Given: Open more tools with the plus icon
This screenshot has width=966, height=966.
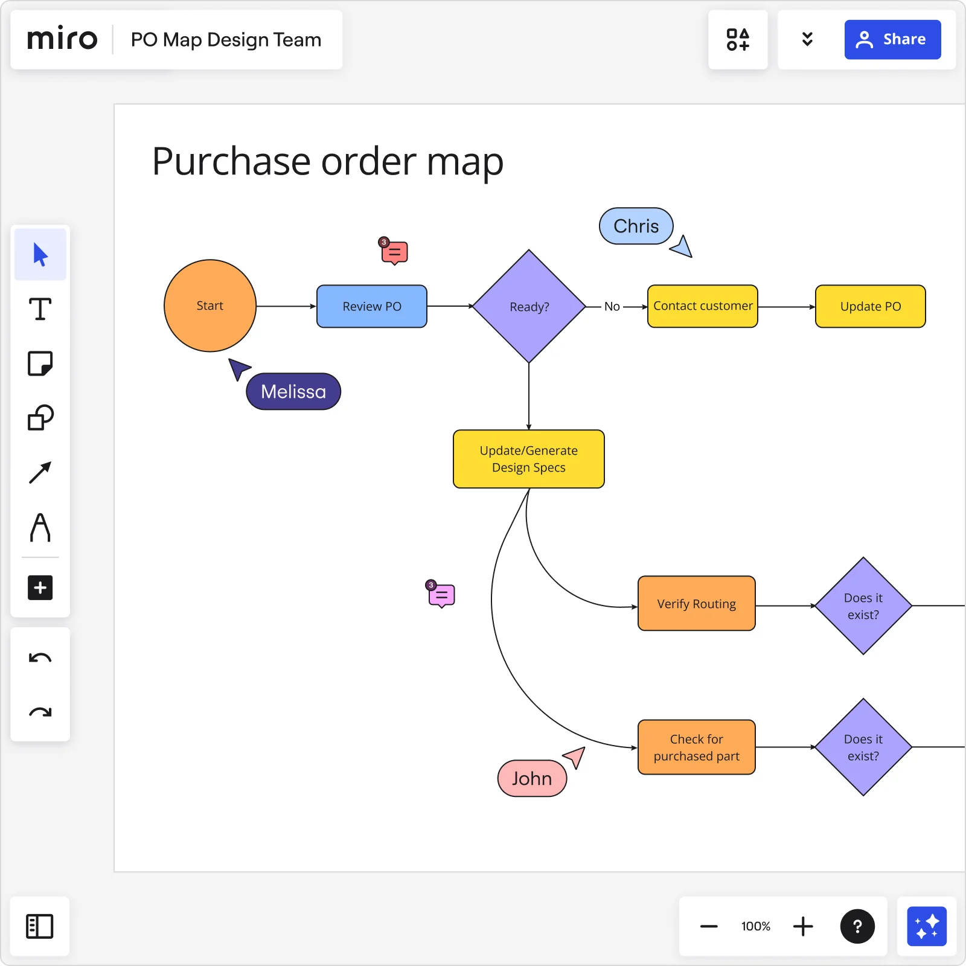Looking at the screenshot, I should coord(40,588).
